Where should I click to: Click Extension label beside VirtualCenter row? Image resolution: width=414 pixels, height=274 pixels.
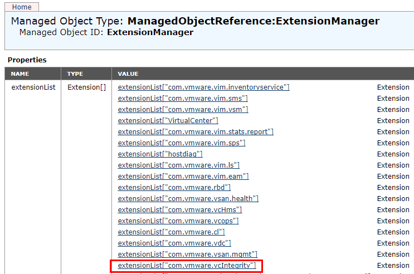tap(393, 120)
